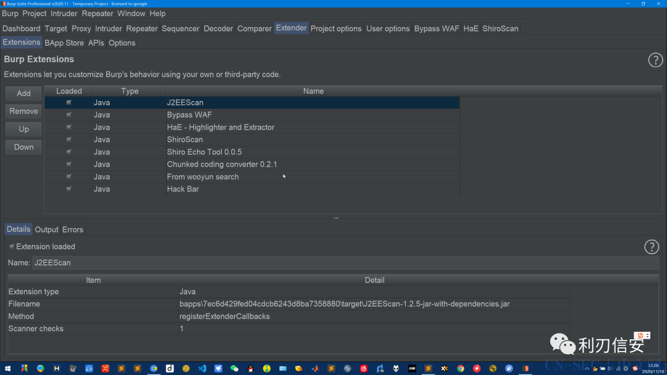
Task: Select the Hack Bar extension row
Action: (x=252, y=189)
